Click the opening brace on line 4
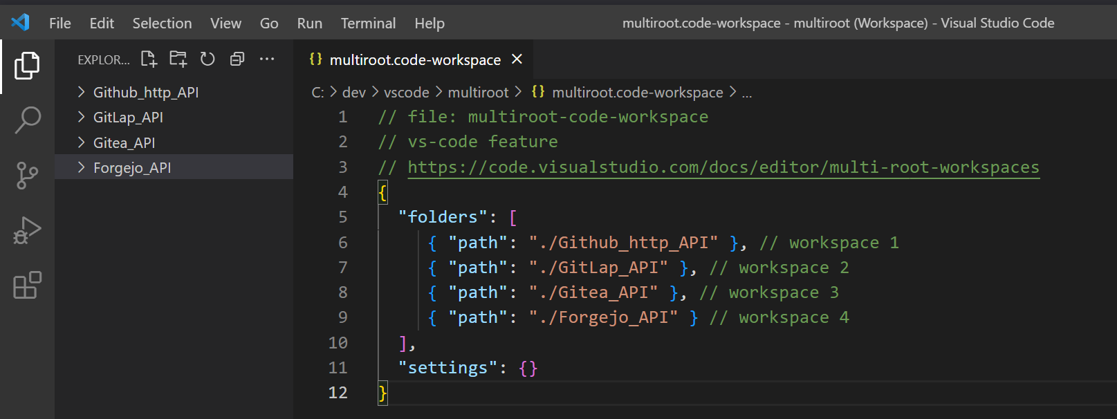 coord(382,192)
